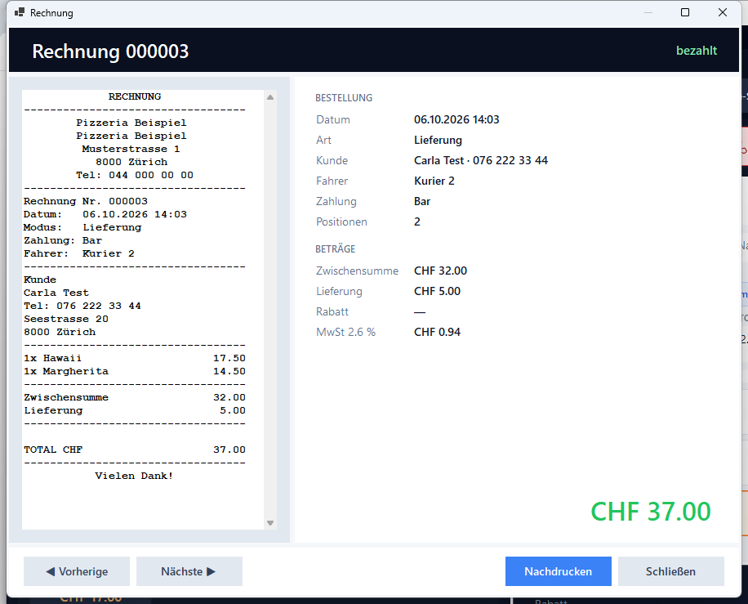Screen dimensions: 748x604
Task: Click the receipt scrollbar up arrow
Action: 270,97
